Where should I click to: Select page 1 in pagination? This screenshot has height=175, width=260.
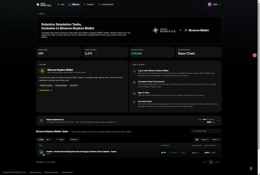(211, 162)
